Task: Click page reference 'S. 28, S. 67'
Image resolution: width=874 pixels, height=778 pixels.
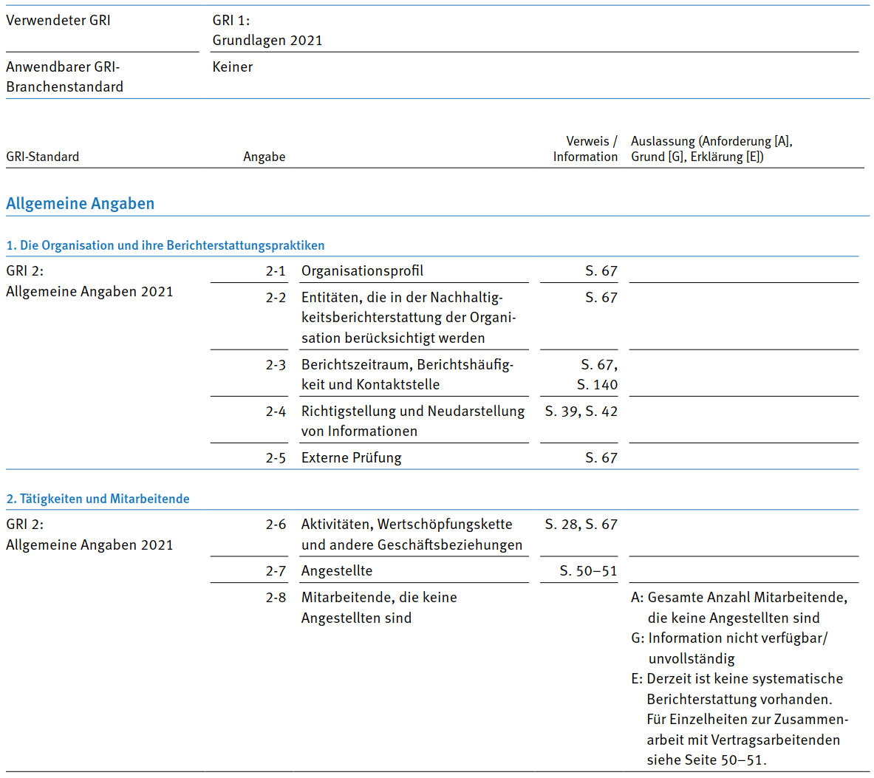Action: click(x=581, y=525)
